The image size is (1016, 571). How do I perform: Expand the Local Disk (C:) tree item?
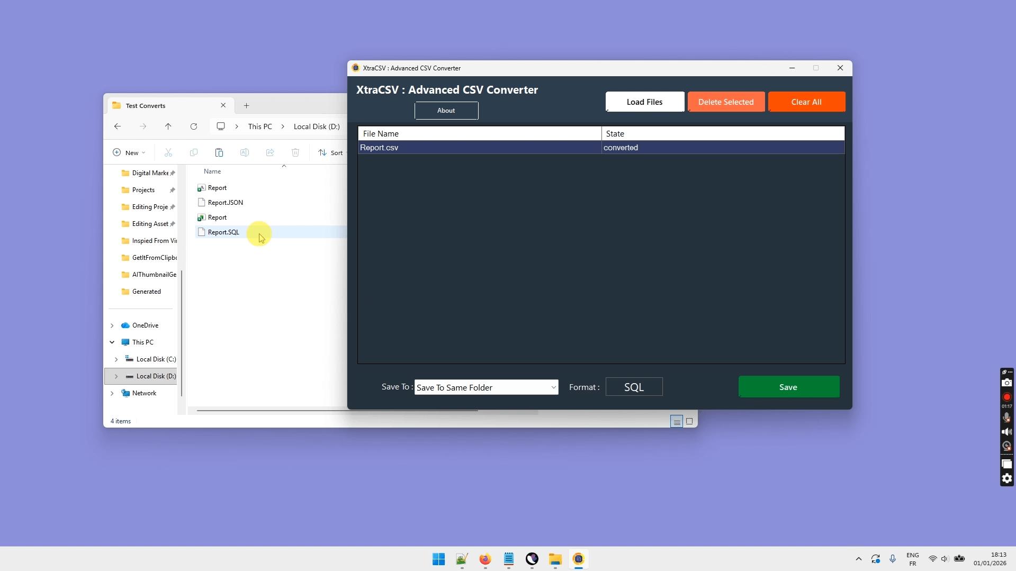pos(116,359)
